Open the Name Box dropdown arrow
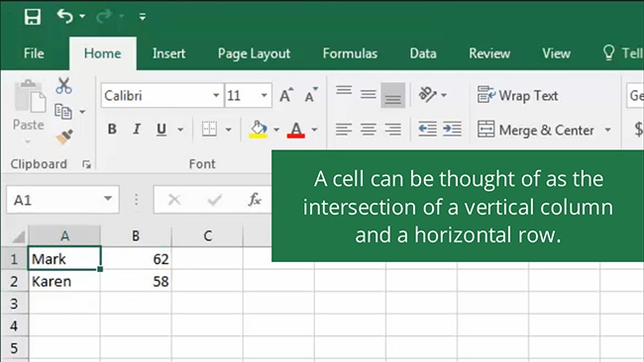Screen dimensions: 644x362 [108, 199]
